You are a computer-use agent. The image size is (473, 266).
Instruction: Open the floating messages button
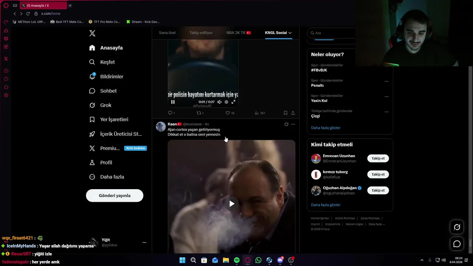coord(457,244)
